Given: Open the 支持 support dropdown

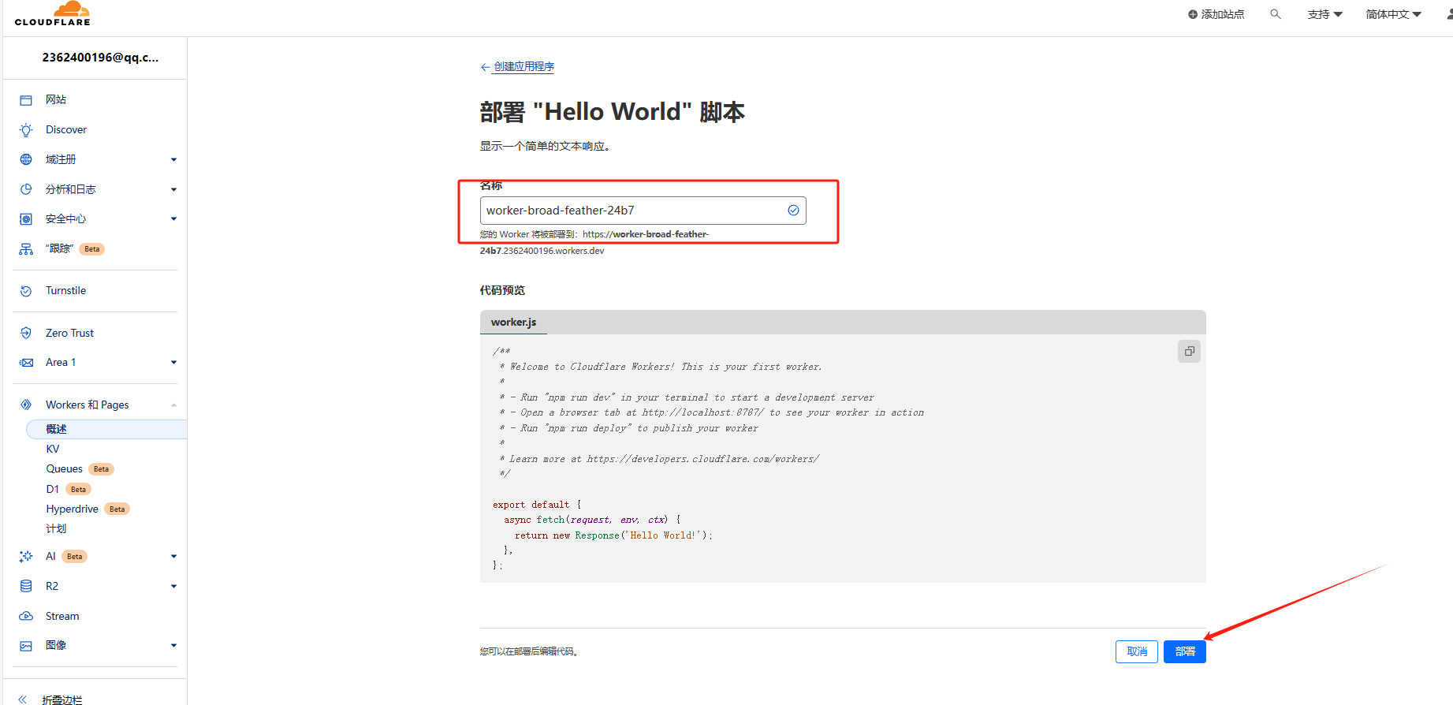Looking at the screenshot, I should [1324, 14].
